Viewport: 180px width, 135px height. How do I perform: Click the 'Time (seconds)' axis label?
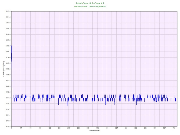click(94, 130)
